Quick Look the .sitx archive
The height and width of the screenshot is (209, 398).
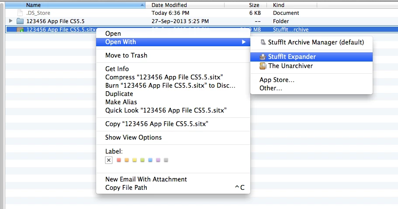coord(173,110)
